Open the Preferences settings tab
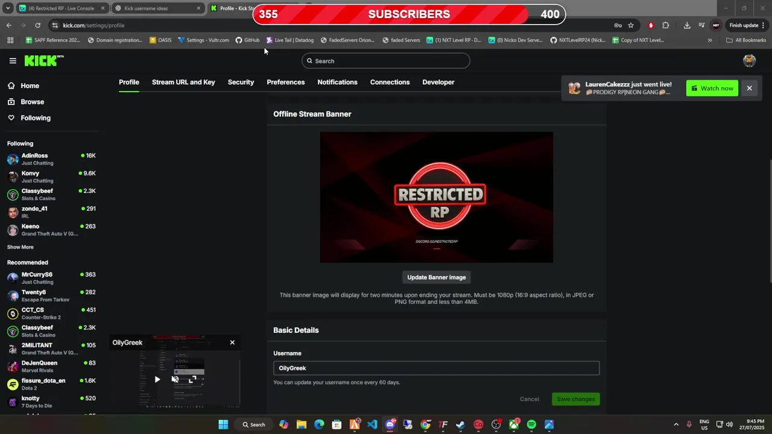Image resolution: width=772 pixels, height=434 pixels. coord(286,82)
